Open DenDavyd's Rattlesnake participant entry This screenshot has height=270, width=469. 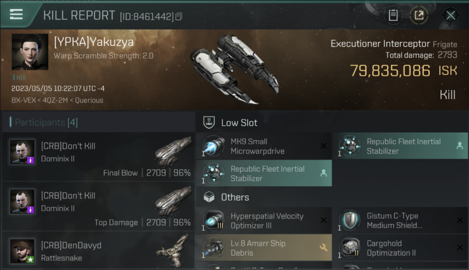coord(98,251)
